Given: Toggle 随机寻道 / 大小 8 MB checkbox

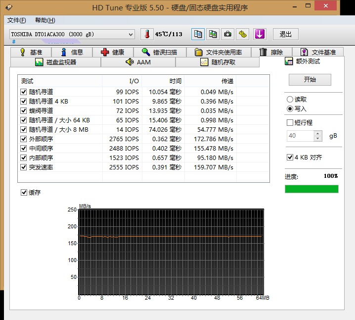Looking at the screenshot, I should (x=24, y=129).
